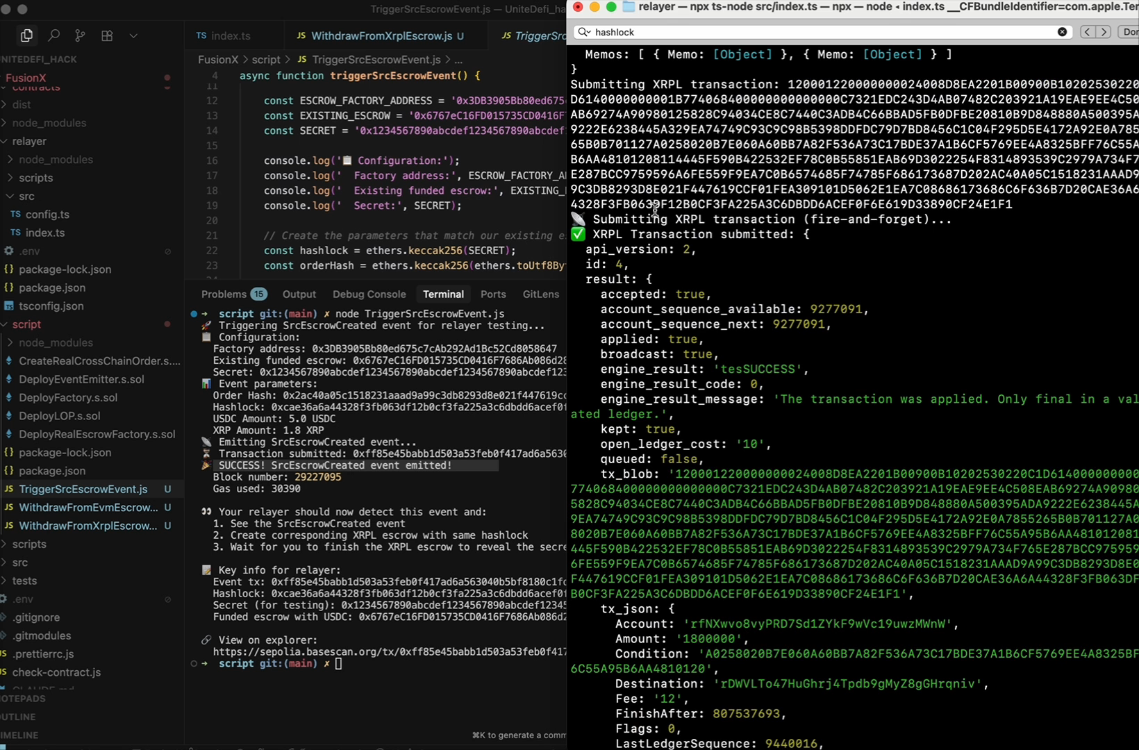Select the script breadcrumb segment
The width and height of the screenshot is (1139, 750).
[266, 60]
